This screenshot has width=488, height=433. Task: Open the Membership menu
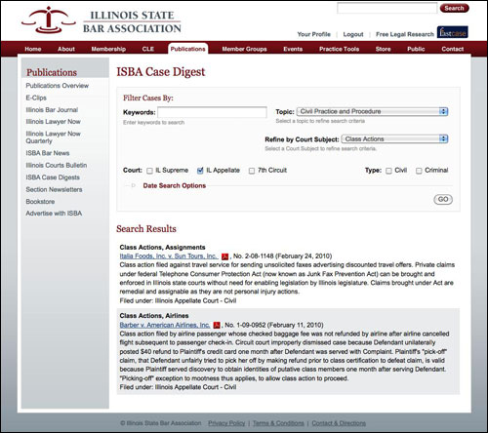pyautogui.click(x=108, y=49)
